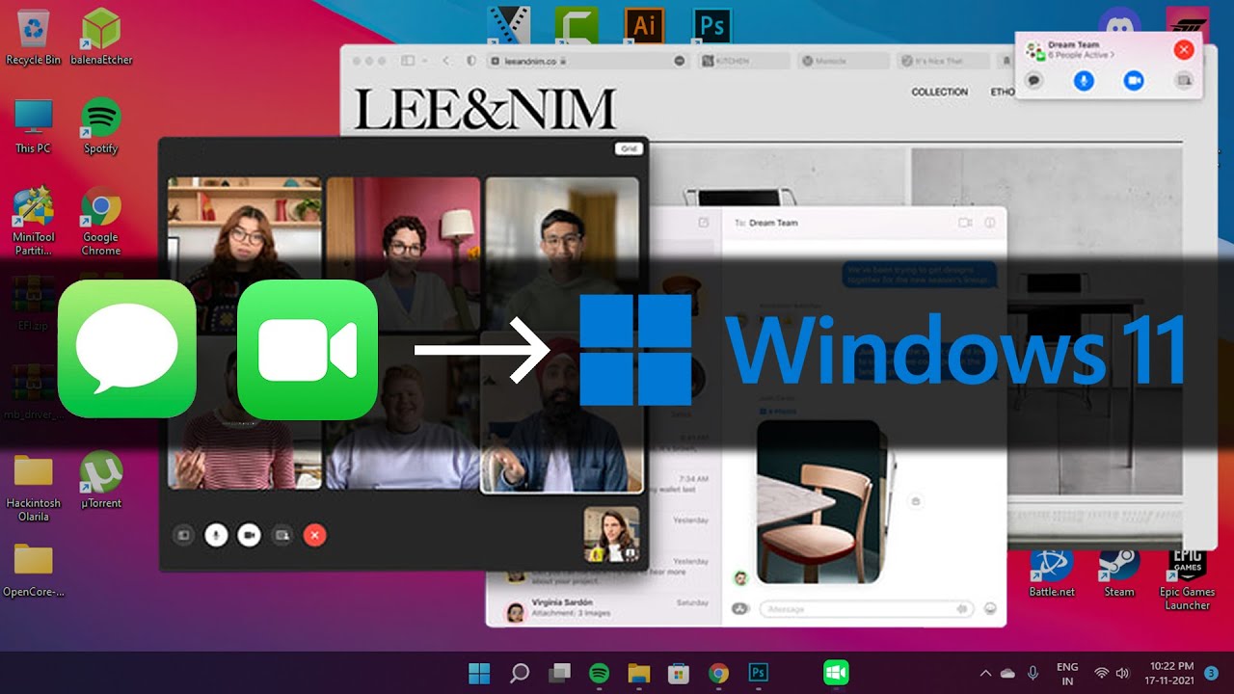Open the Epic Games Launcher shortcut
This screenshot has height=694, width=1234.
1187,578
